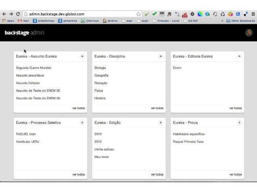The image size is (257, 193).
Task: See all in Assunto Eureka card
Action: coord(79,108)
